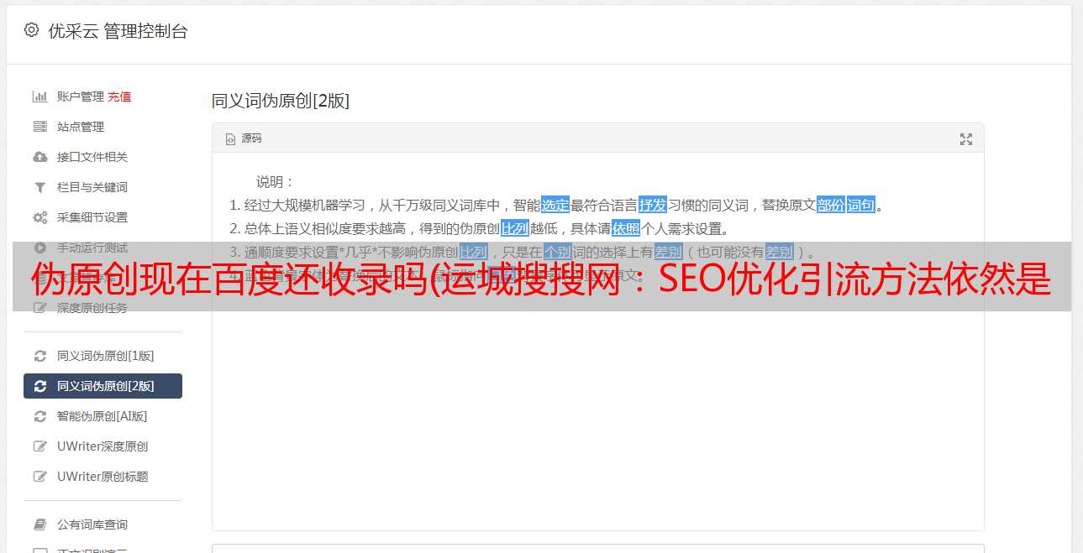This screenshot has width=1083, height=553.
Task: Open 账户管理 bar chart icon
Action: (x=39, y=97)
